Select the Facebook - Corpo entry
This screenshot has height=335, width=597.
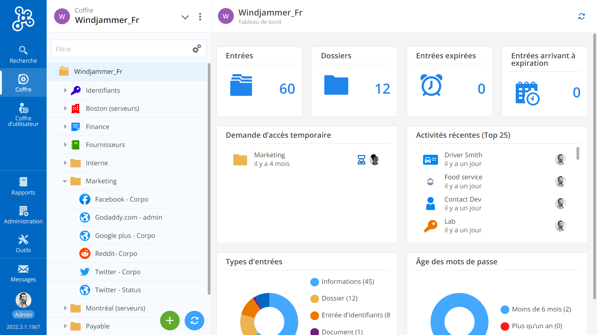click(121, 199)
